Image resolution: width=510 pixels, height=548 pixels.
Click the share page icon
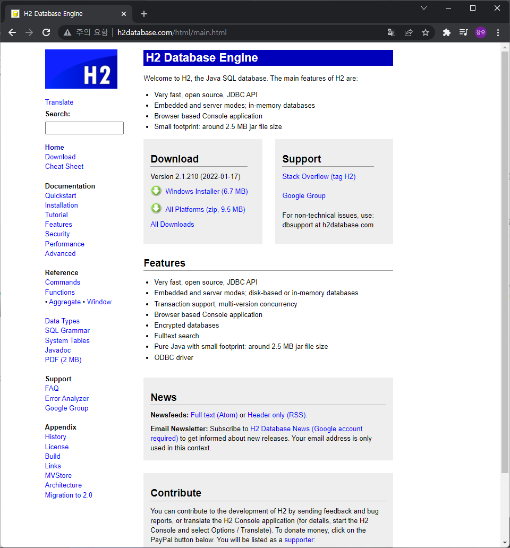(x=409, y=32)
